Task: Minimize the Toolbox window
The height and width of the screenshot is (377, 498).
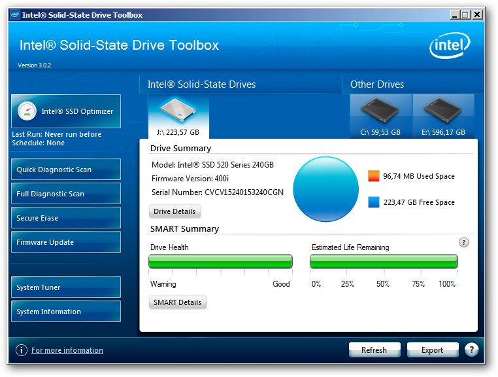Action: tap(455, 14)
